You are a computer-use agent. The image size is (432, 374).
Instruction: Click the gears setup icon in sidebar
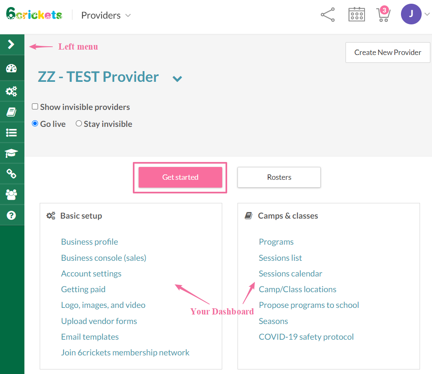12,91
